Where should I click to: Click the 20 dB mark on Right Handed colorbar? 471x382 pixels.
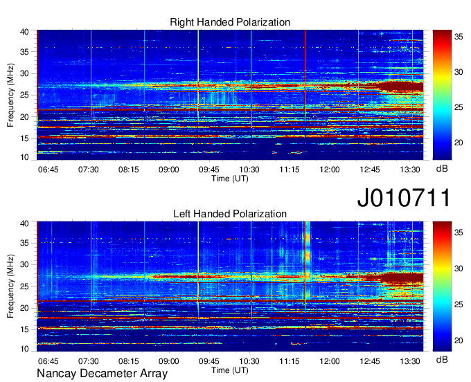459,143
